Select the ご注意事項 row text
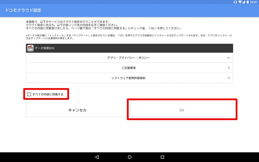Image resolution: width=259 pixels, height=162 pixels. coord(129,68)
